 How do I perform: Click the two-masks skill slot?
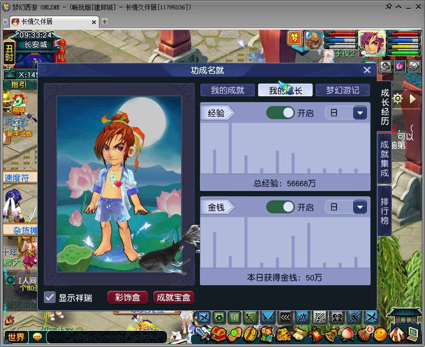pyautogui.click(x=337, y=317)
